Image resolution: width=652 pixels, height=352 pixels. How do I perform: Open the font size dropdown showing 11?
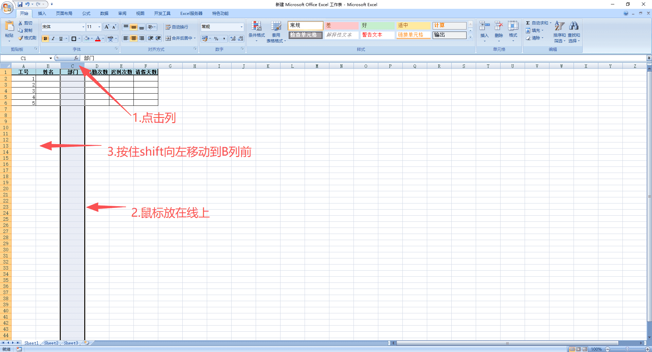[x=99, y=27]
